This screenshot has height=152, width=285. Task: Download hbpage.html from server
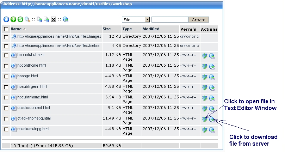212,77
